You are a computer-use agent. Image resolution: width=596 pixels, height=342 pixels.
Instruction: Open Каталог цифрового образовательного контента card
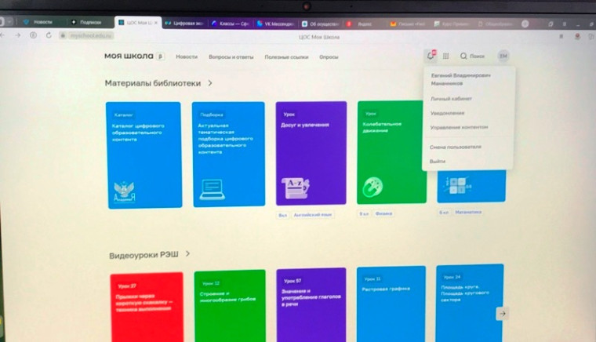(144, 155)
